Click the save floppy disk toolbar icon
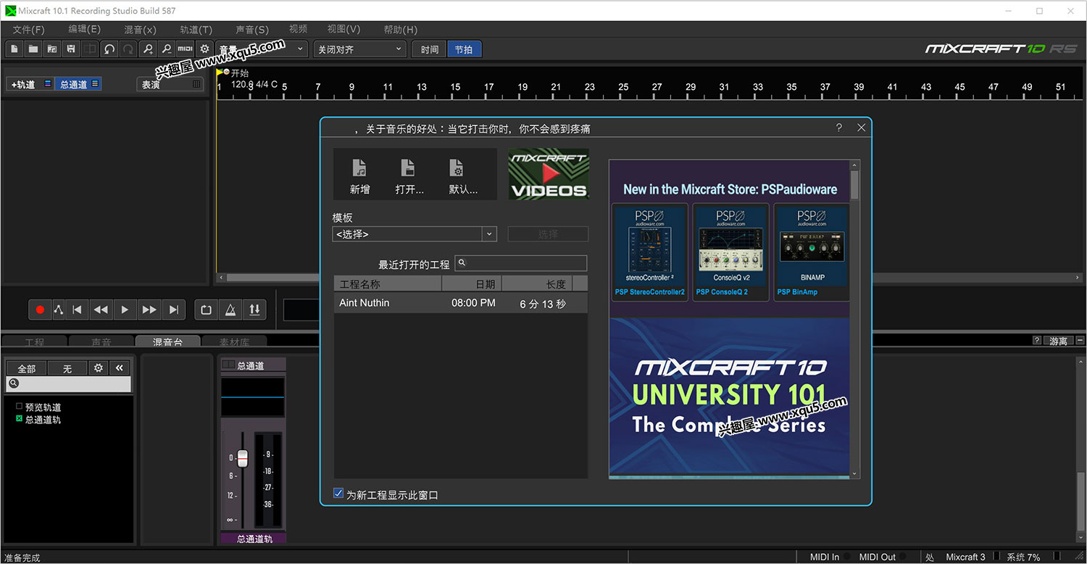This screenshot has height=564, width=1087. [71, 49]
